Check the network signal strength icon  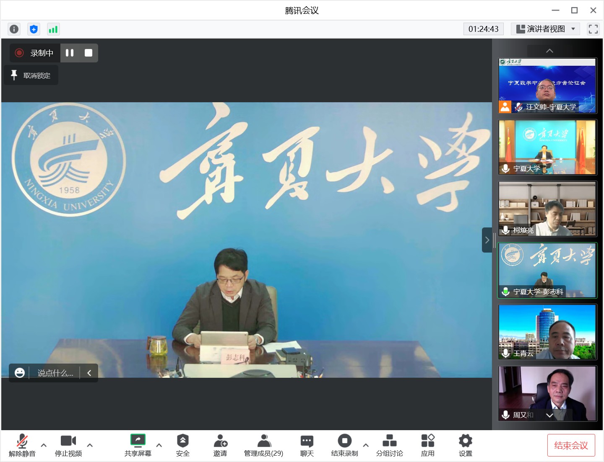pyautogui.click(x=53, y=29)
